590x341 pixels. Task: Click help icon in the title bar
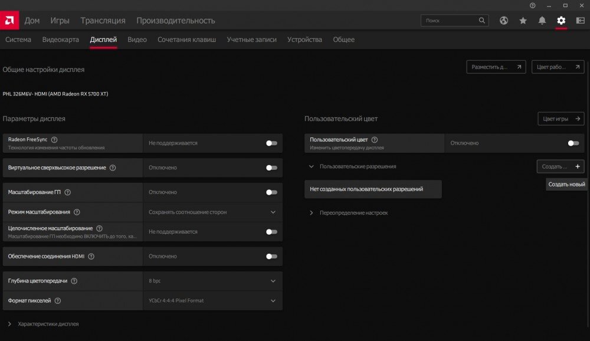coord(532,5)
